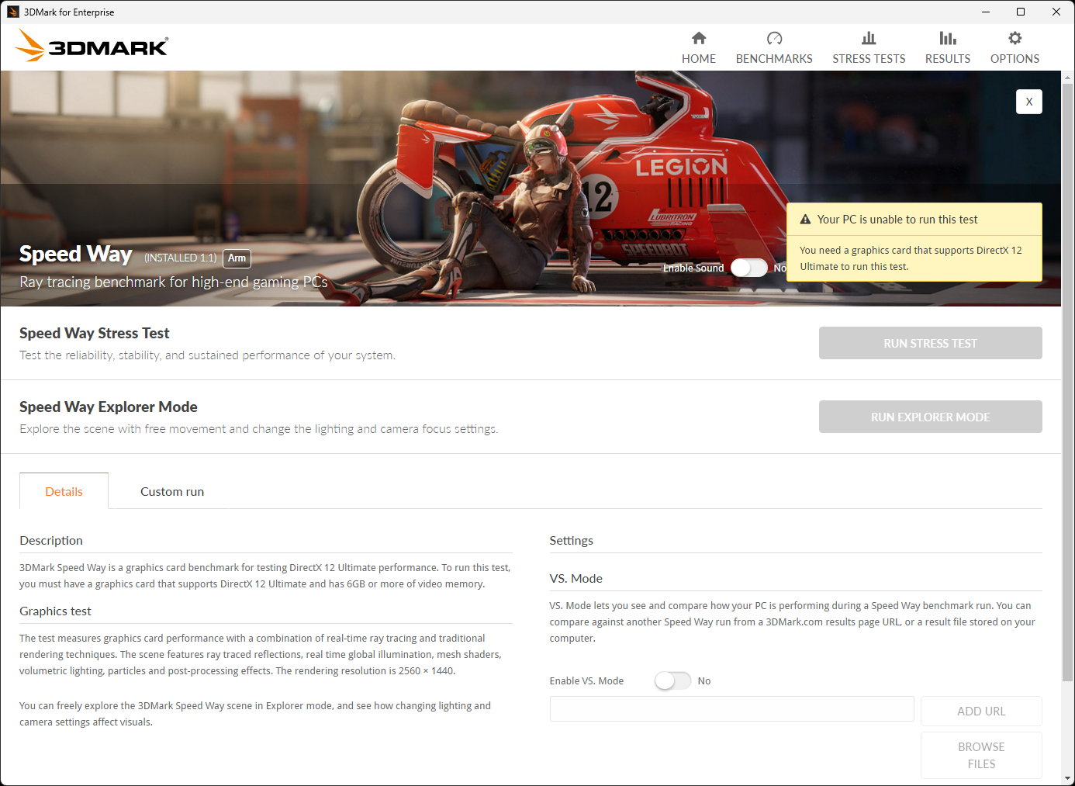Click 'Your PC is unable to run this test'
This screenshot has height=786, width=1075.
coord(897,220)
